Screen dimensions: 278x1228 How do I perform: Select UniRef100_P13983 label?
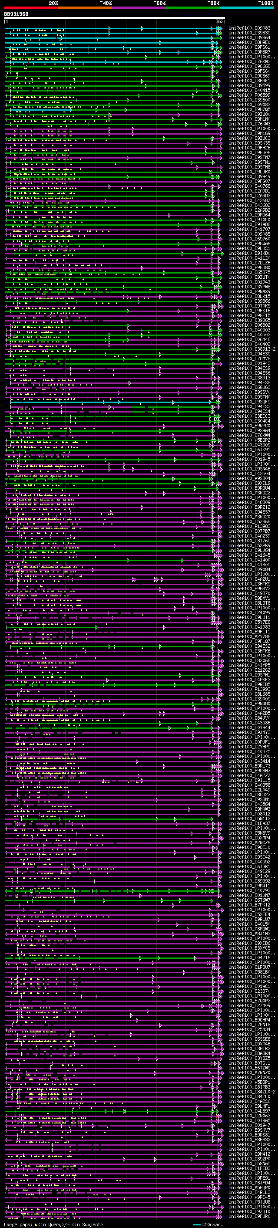click(249, 526)
